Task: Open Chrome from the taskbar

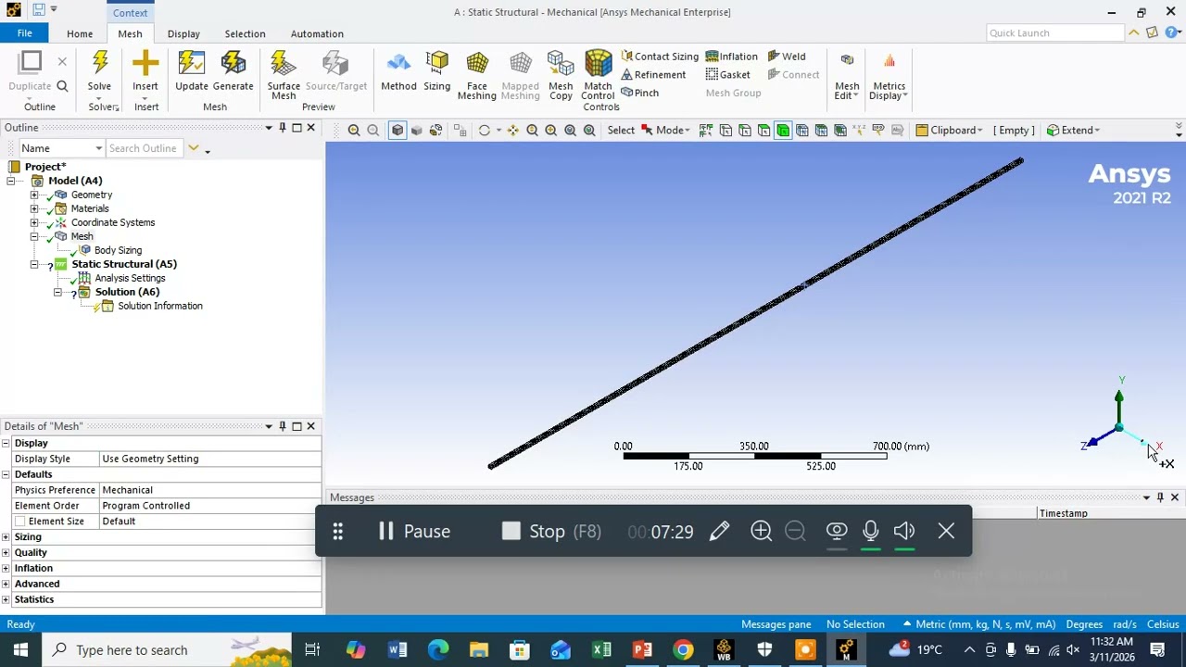Action: click(683, 649)
